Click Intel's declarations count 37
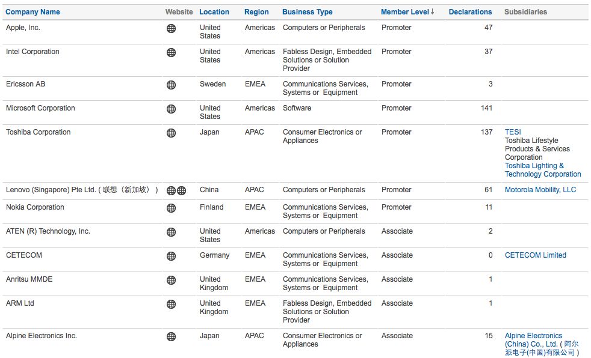591x358 pixels. click(489, 52)
